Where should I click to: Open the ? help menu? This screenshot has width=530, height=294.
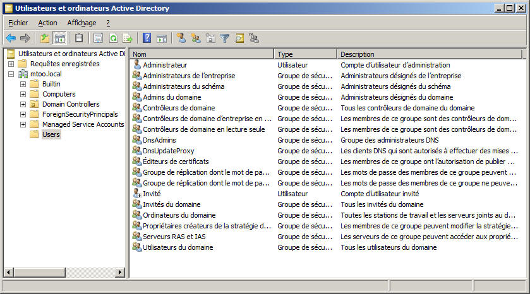click(x=108, y=23)
